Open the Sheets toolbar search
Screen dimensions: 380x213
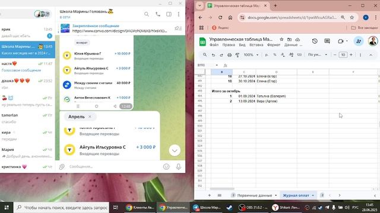pos(205,55)
